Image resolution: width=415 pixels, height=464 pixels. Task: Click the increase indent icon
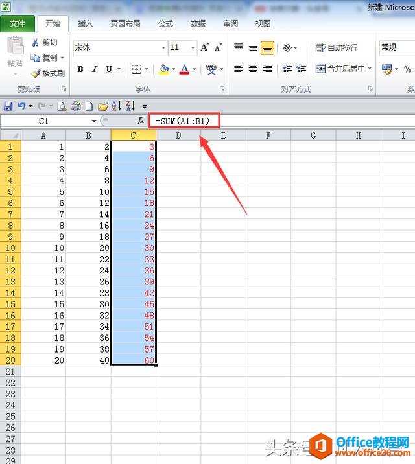pos(302,68)
